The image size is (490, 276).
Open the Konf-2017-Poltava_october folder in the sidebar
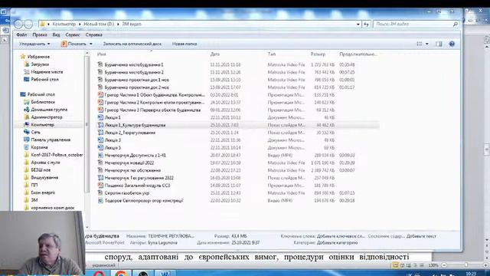(x=57, y=155)
